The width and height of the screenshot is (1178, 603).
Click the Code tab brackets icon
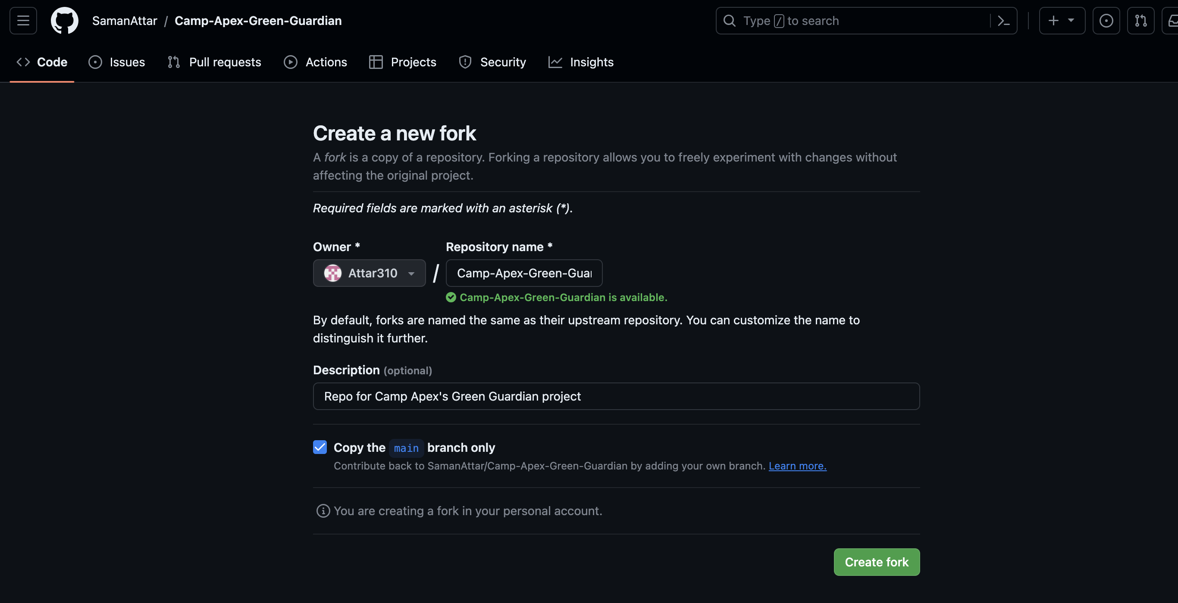(x=23, y=62)
